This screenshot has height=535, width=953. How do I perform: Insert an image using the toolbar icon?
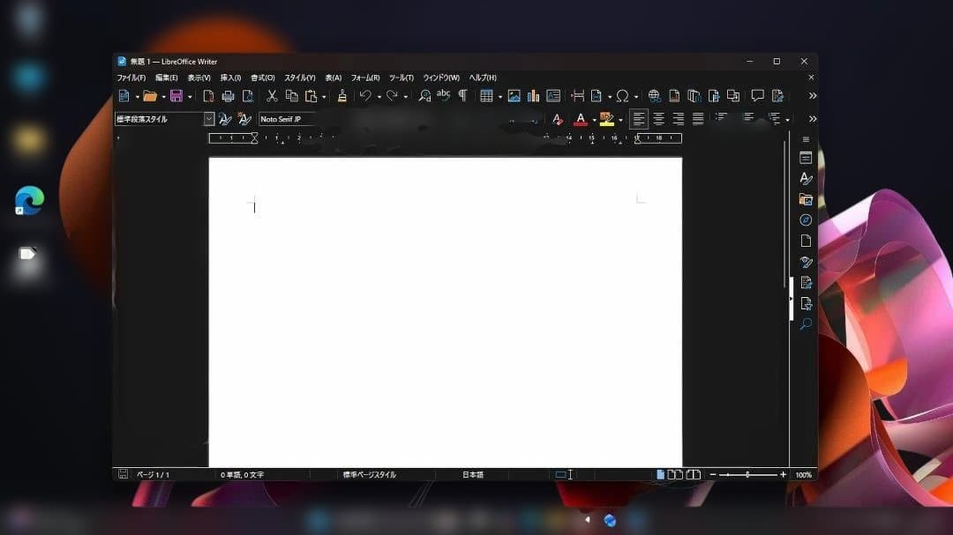click(x=514, y=96)
